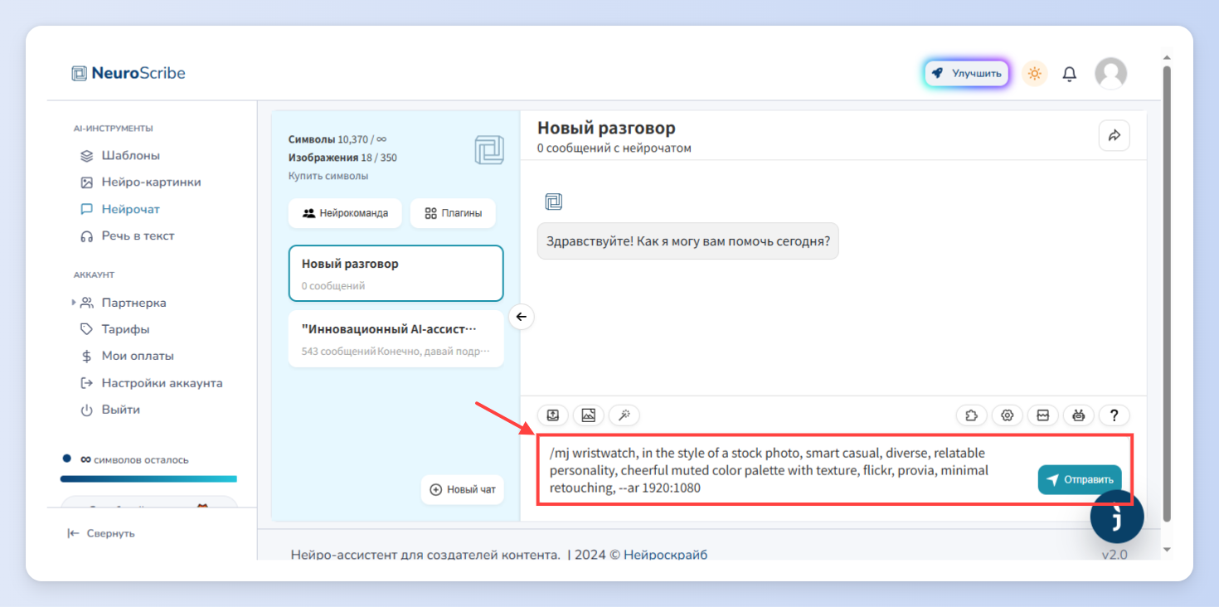Click the upload file icon
Image resolution: width=1219 pixels, height=607 pixels.
pos(553,415)
